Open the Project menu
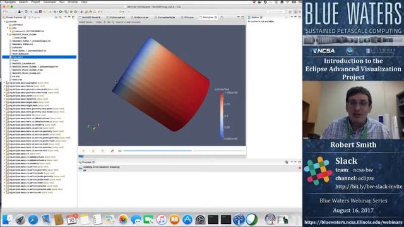 click(x=35, y=2)
